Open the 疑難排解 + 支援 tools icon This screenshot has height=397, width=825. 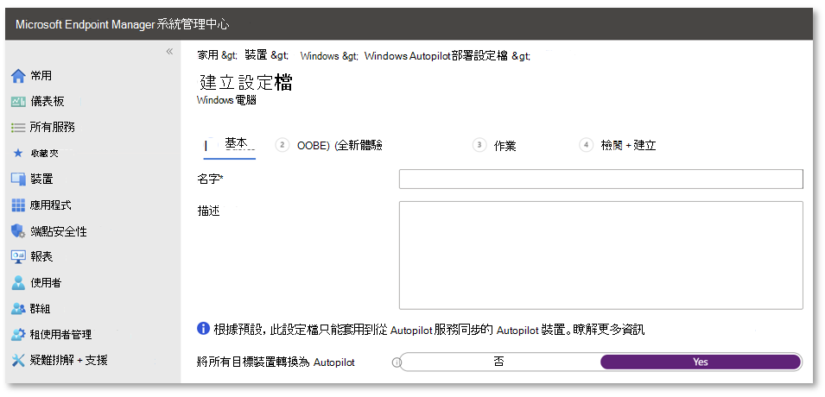tap(18, 360)
